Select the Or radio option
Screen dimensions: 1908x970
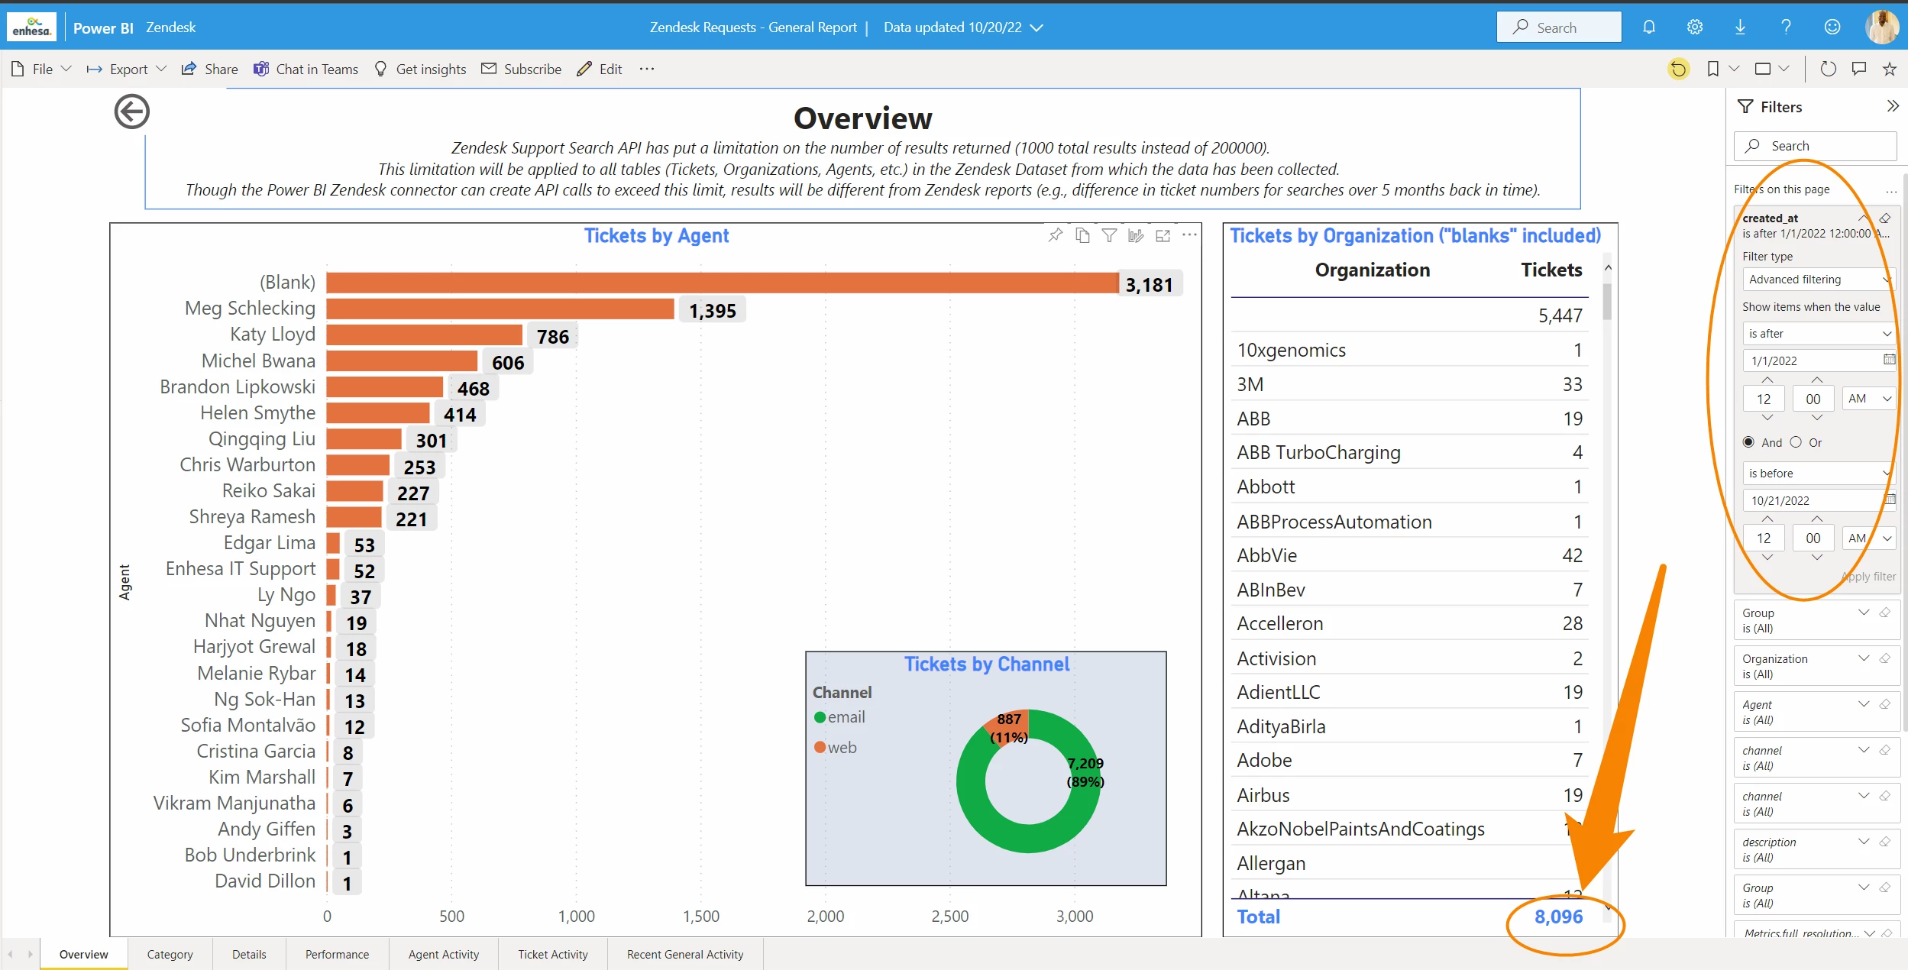[x=1796, y=442]
